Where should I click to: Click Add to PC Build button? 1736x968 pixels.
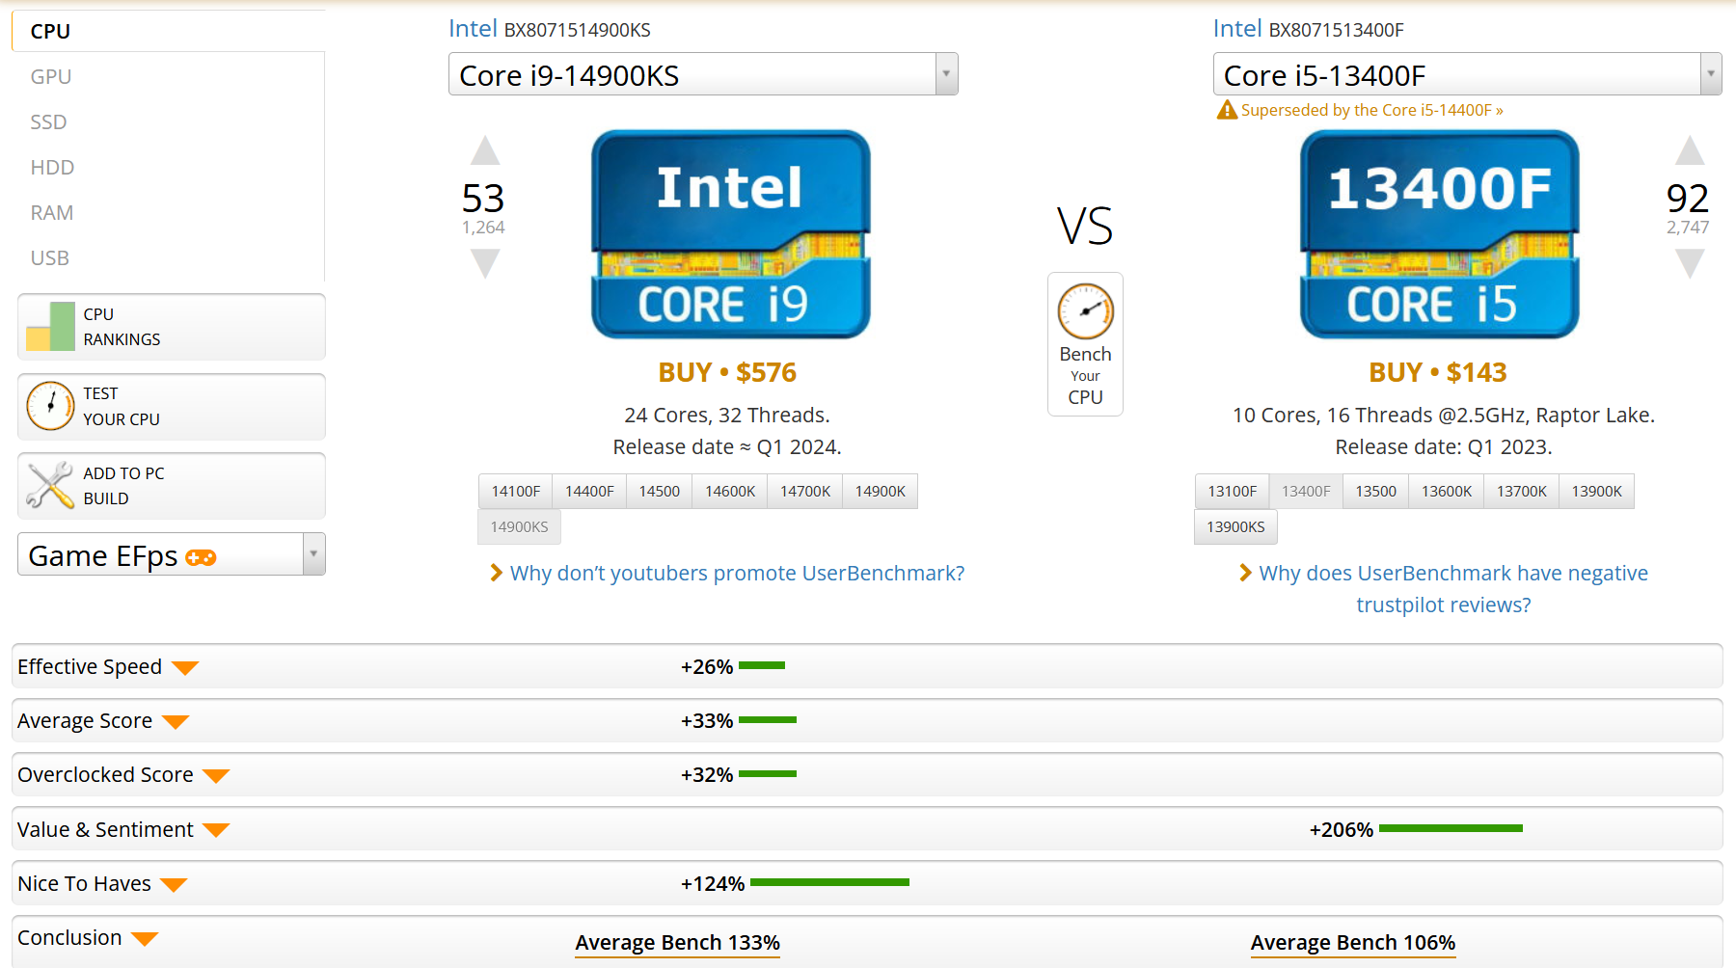tap(172, 486)
